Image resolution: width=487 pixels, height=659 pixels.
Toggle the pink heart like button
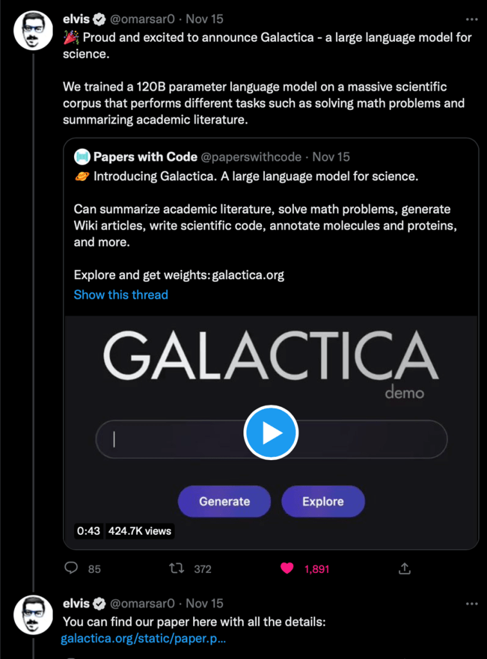click(x=288, y=568)
